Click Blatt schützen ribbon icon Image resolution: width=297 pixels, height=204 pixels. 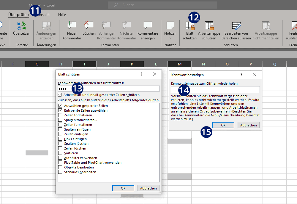pos(190,26)
